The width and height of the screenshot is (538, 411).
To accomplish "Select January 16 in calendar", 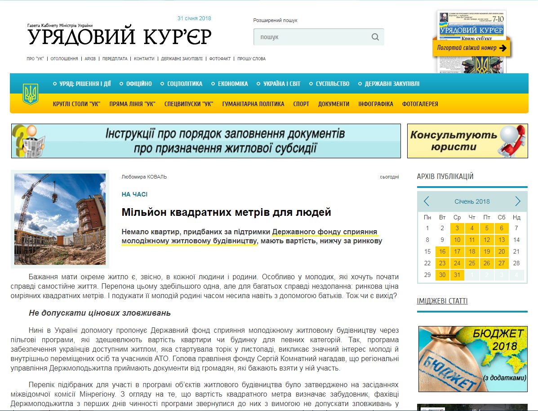I will click(x=442, y=252).
